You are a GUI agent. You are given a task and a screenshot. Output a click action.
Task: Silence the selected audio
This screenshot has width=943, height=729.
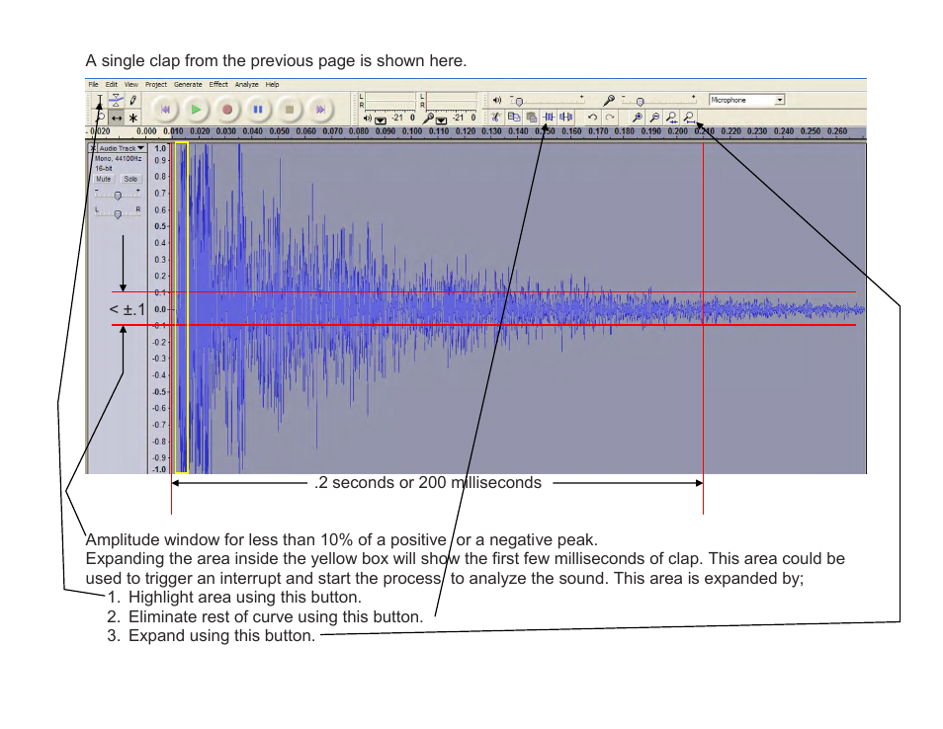click(x=566, y=117)
